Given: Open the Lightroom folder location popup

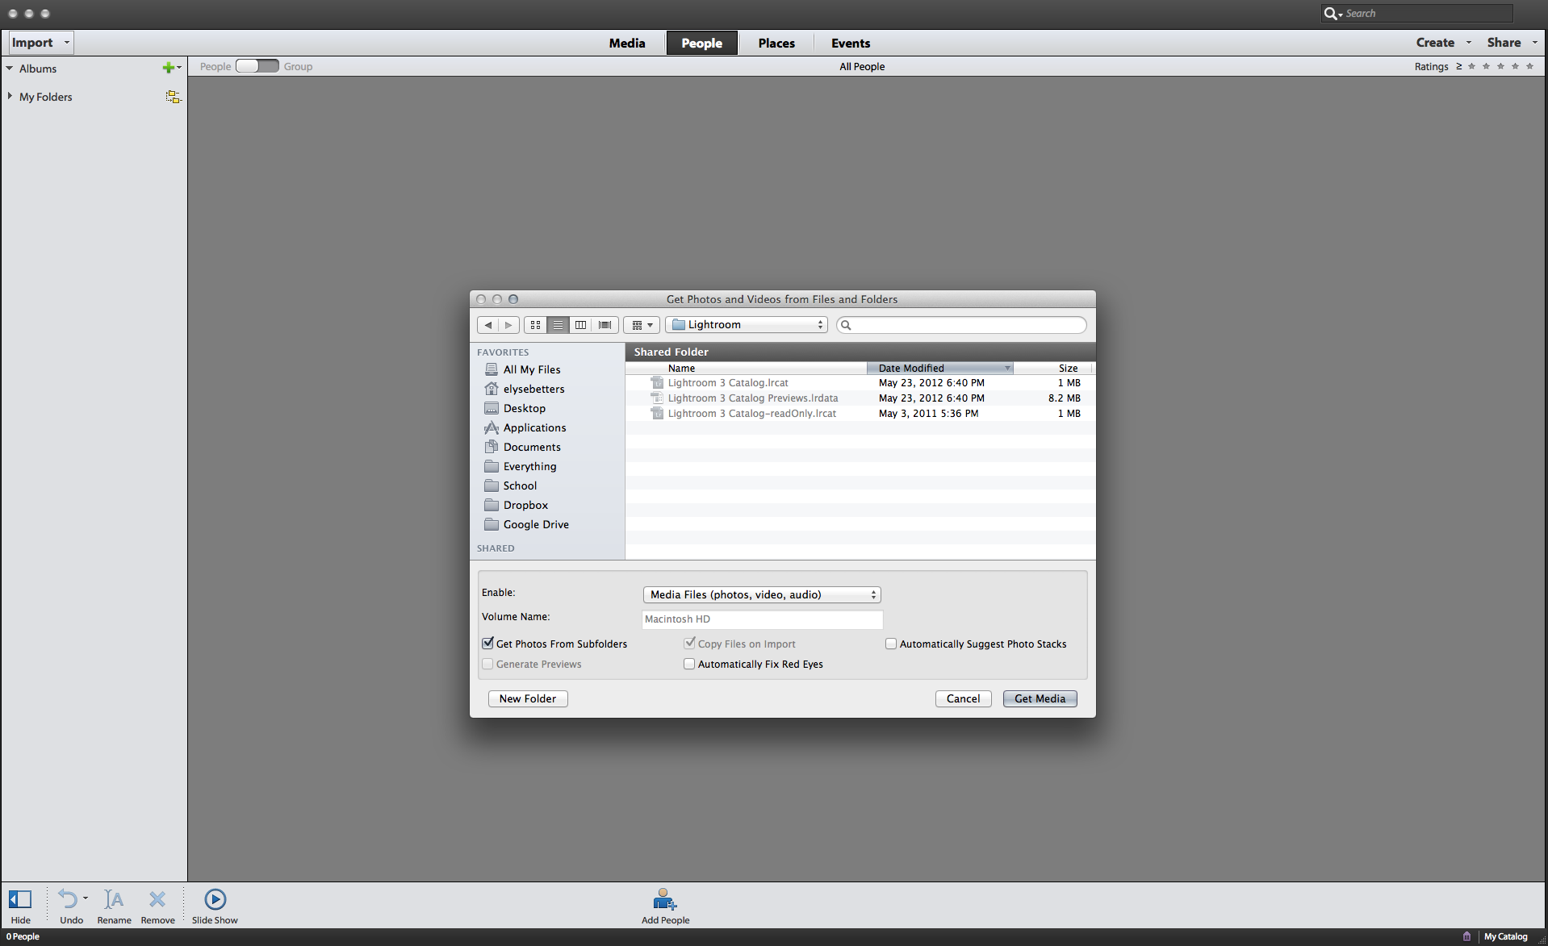Looking at the screenshot, I should coord(747,325).
